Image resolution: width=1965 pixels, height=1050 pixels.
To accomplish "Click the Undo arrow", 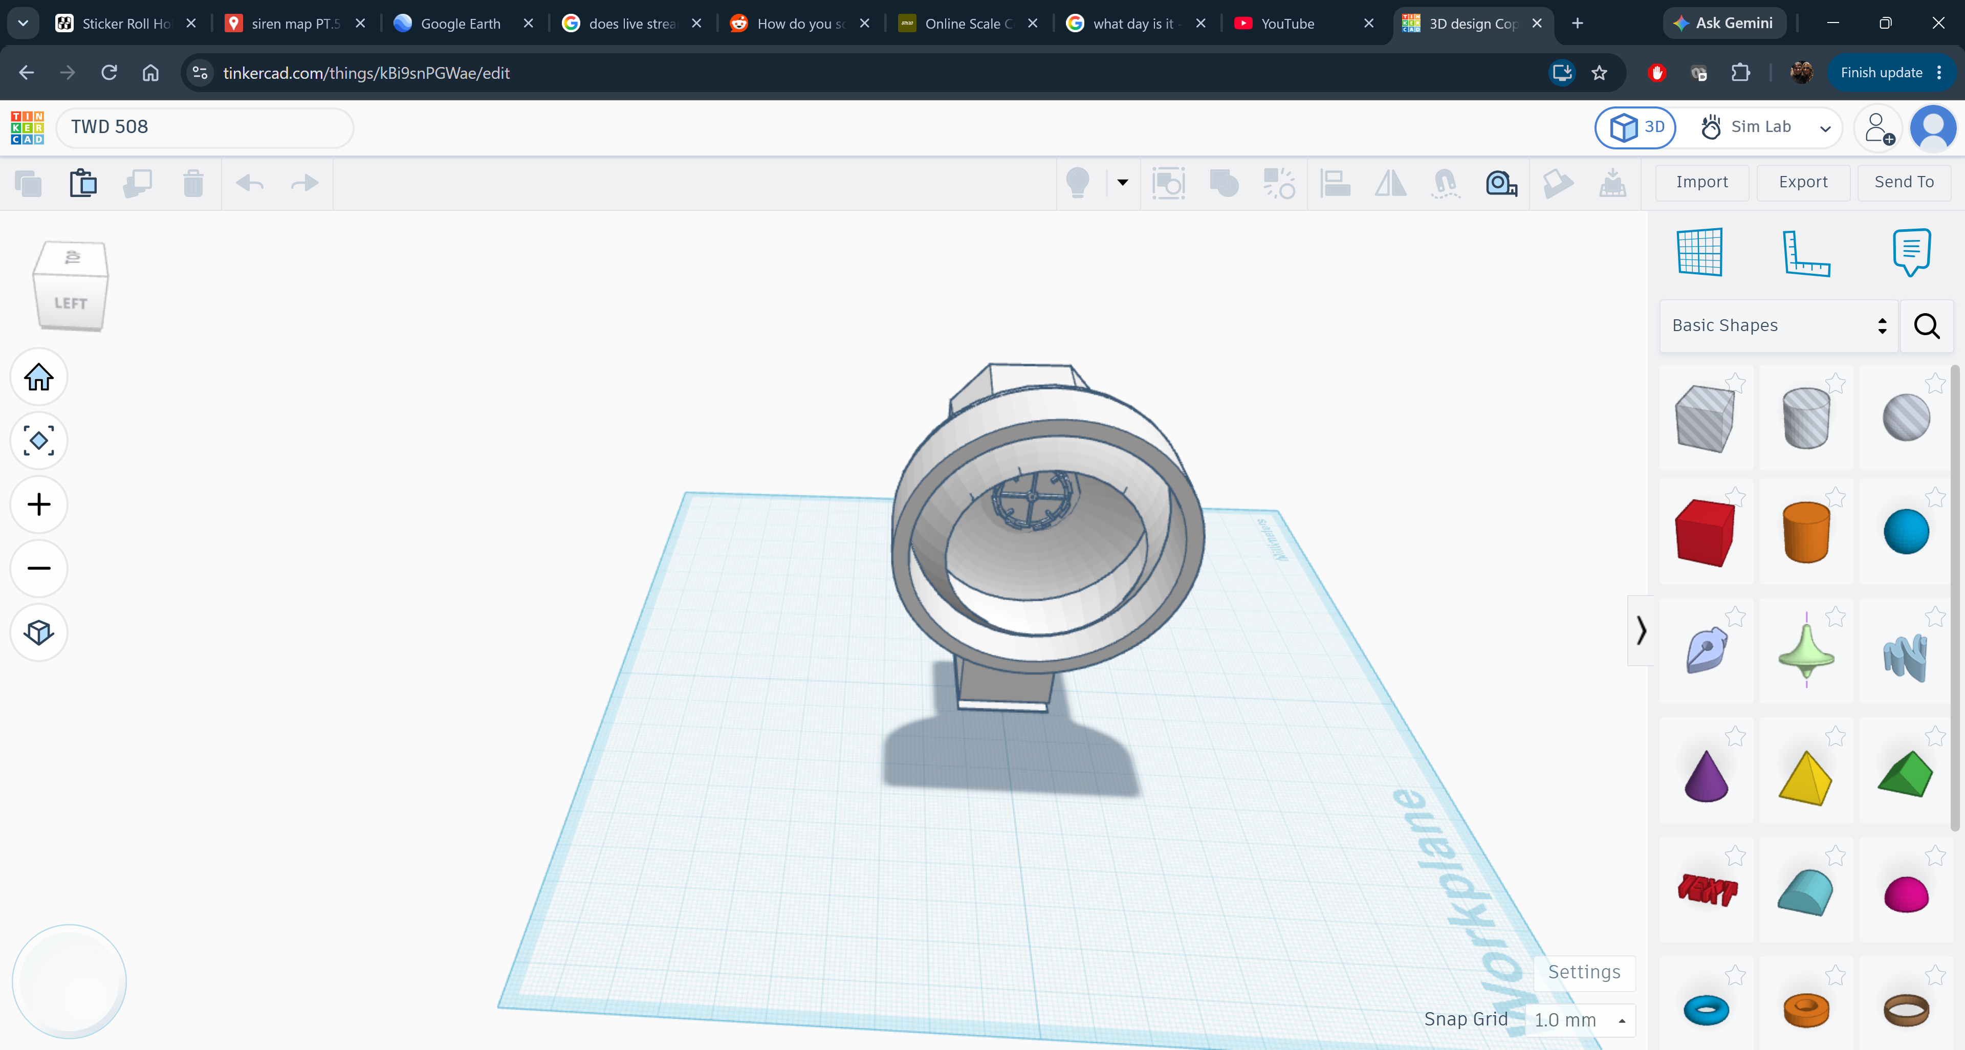I will point(249,183).
